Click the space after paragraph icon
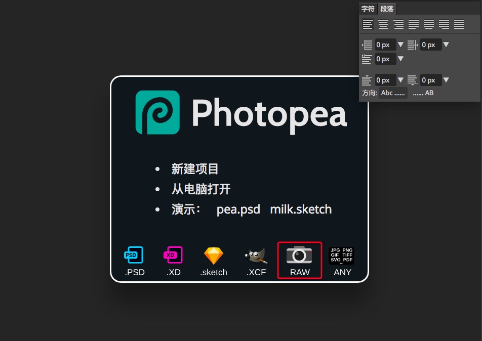This screenshot has height=341, width=482. tap(412, 80)
